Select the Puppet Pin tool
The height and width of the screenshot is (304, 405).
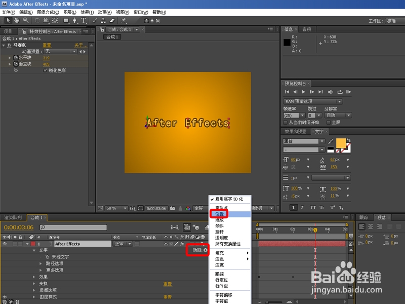(x=124, y=21)
